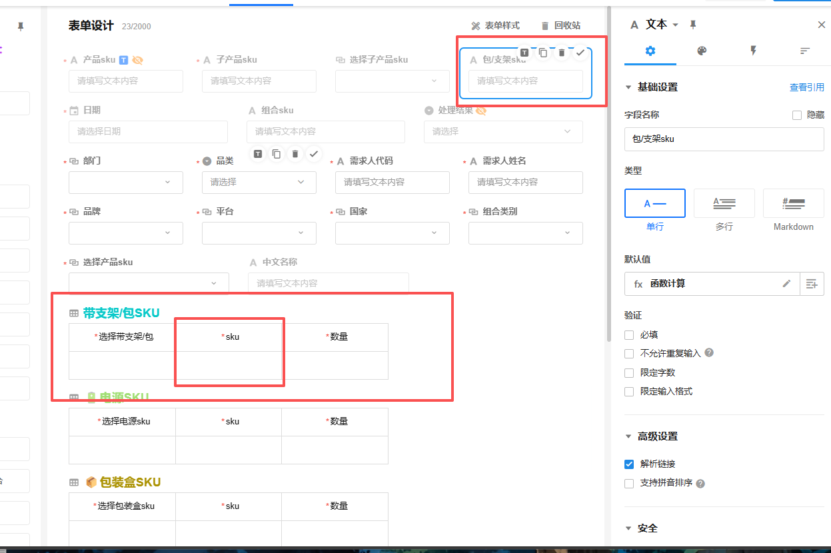Open the 部门 dropdown selector

click(125, 182)
